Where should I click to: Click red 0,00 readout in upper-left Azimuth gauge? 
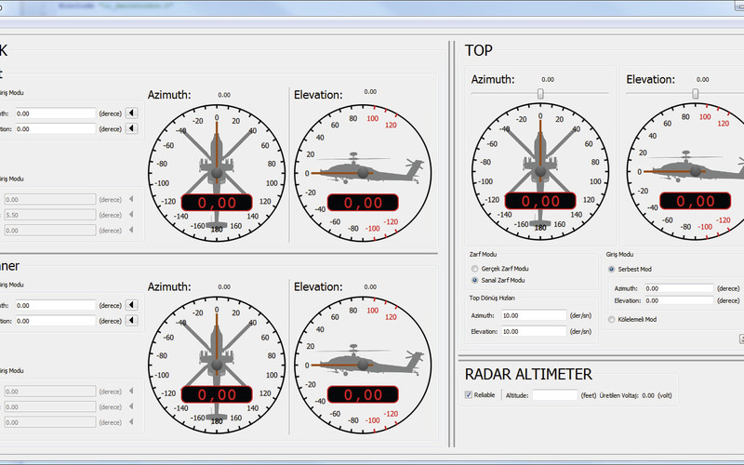[217, 203]
